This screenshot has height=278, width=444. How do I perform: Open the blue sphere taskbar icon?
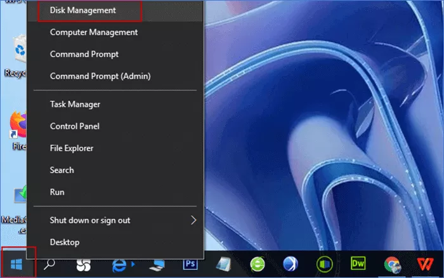click(291, 264)
